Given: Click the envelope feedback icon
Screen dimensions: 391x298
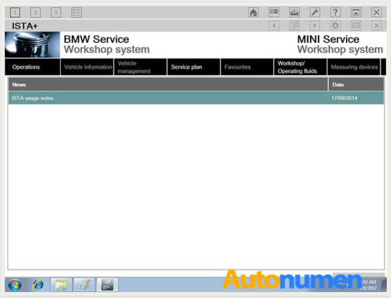Looking at the screenshot, I should [x=356, y=26].
